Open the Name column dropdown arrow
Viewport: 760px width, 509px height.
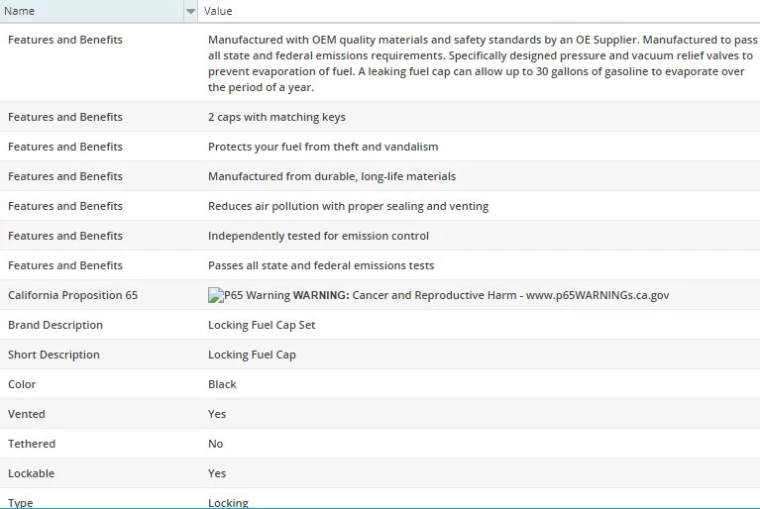[190, 11]
